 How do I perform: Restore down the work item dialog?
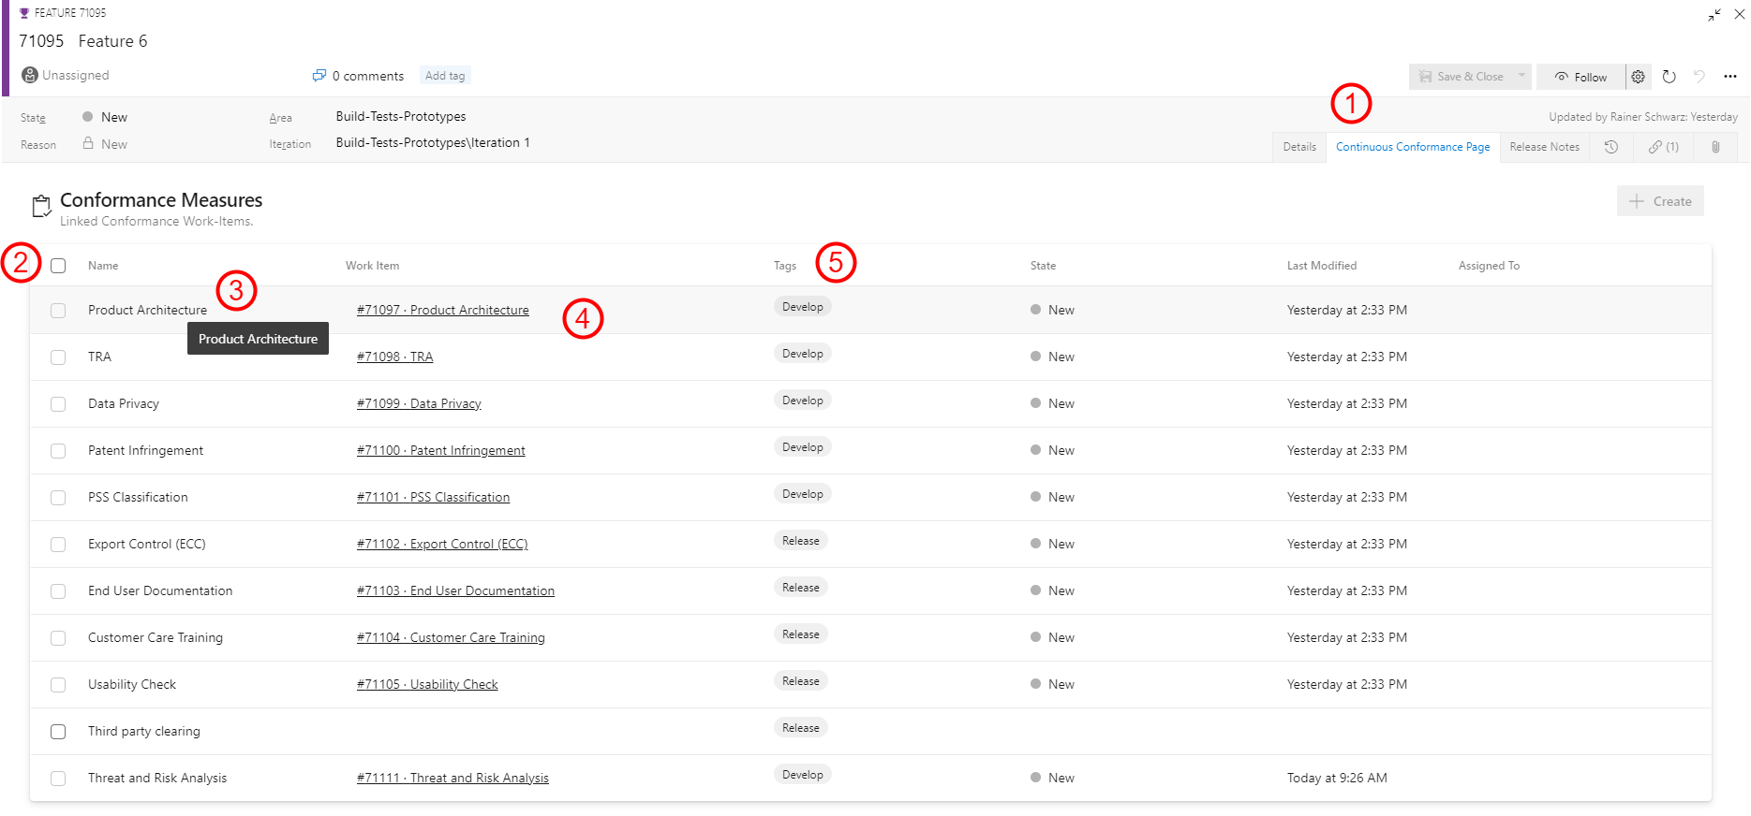pos(1714,14)
